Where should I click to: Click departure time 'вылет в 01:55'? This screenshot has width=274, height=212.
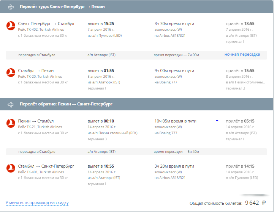101,71
